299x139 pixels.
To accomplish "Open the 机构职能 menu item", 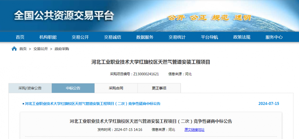I will (x=48, y=37).
